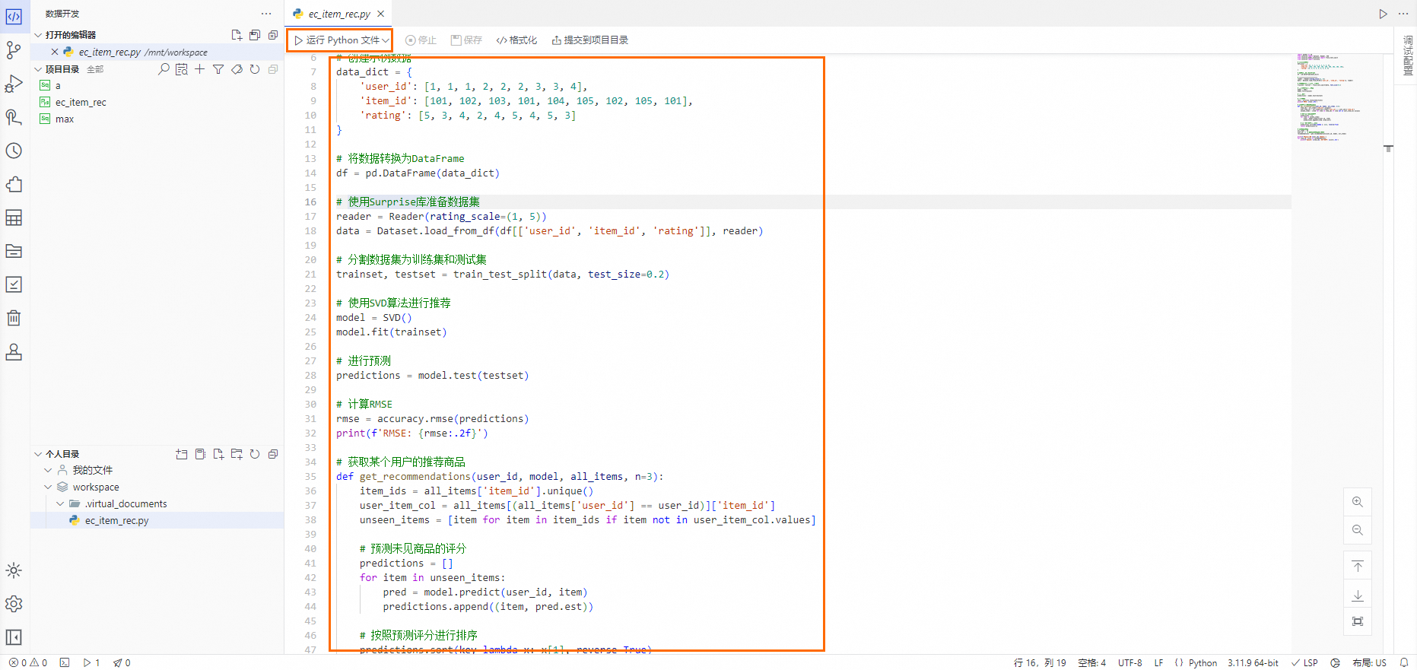Click the 停止 button
The image size is (1417, 670).
pos(421,40)
